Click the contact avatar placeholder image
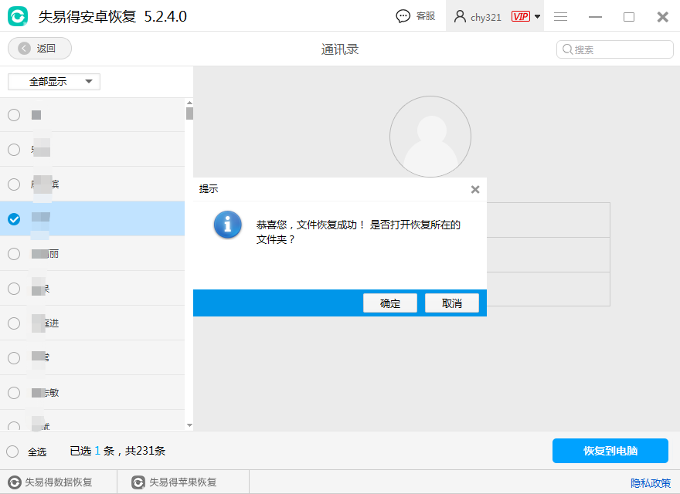The width and height of the screenshot is (680, 494). 430,137
